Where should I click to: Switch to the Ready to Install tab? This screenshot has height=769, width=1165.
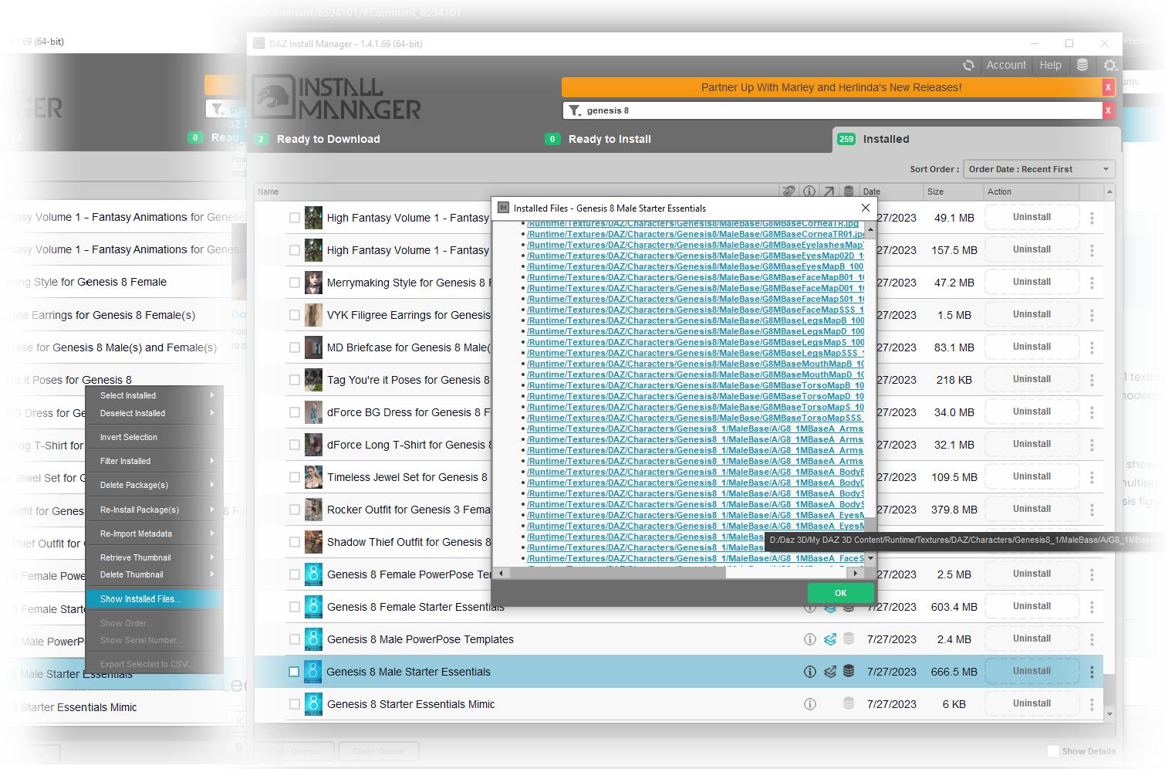coord(609,139)
